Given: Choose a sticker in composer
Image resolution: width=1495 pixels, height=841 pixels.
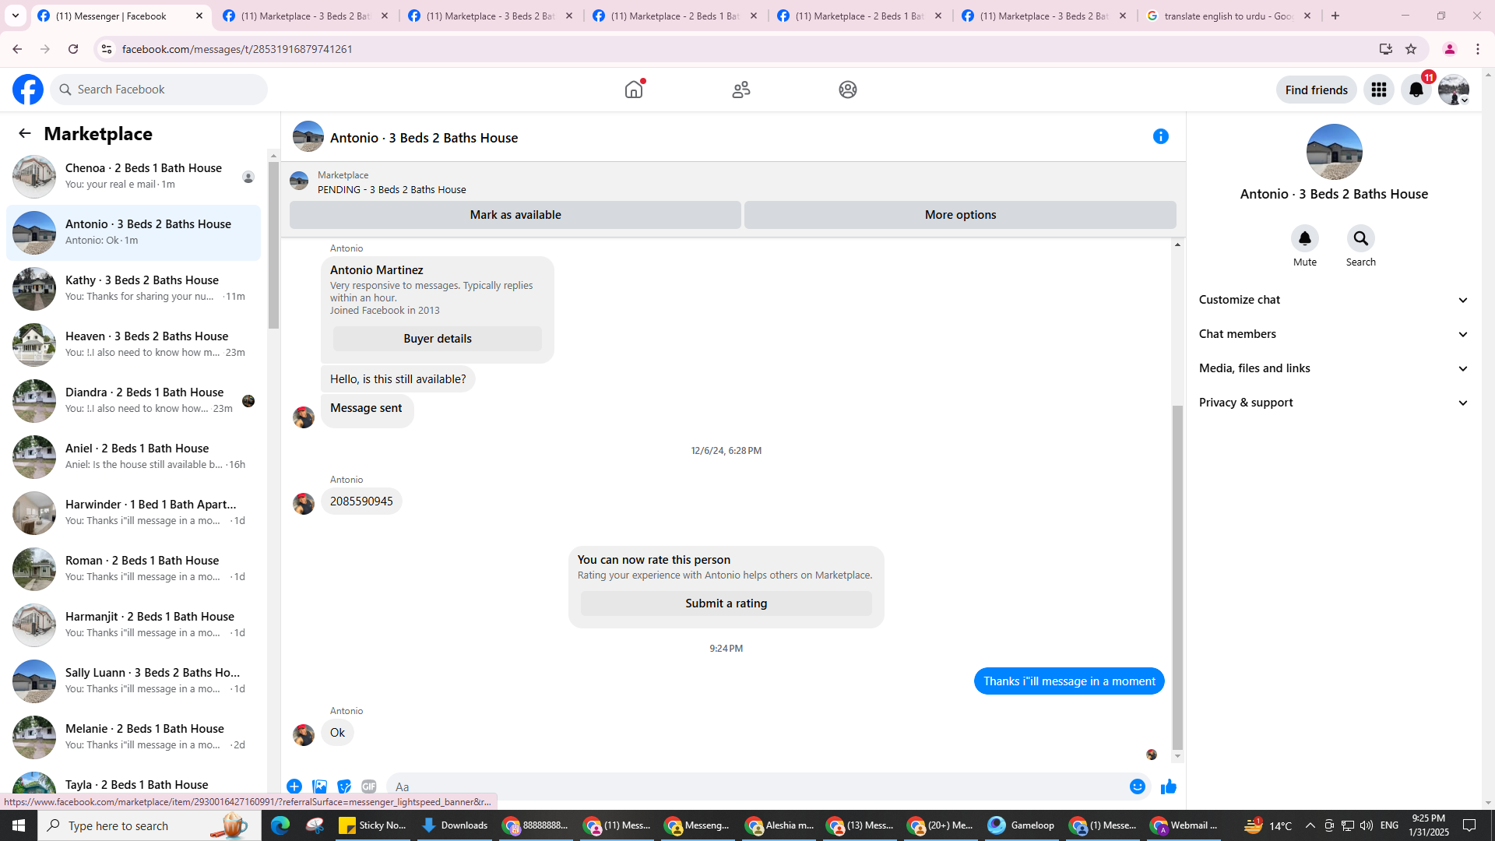Looking at the screenshot, I should click(x=344, y=786).
